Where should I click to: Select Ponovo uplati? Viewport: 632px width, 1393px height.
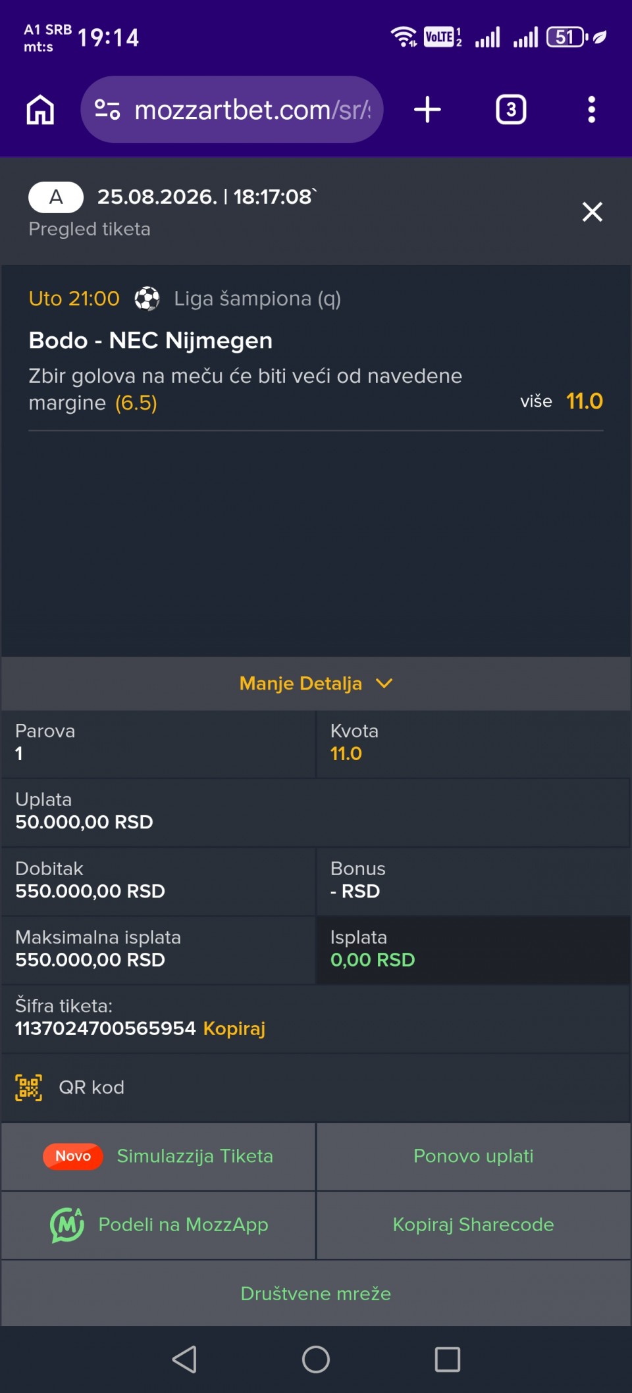[x=473, y=1156]
